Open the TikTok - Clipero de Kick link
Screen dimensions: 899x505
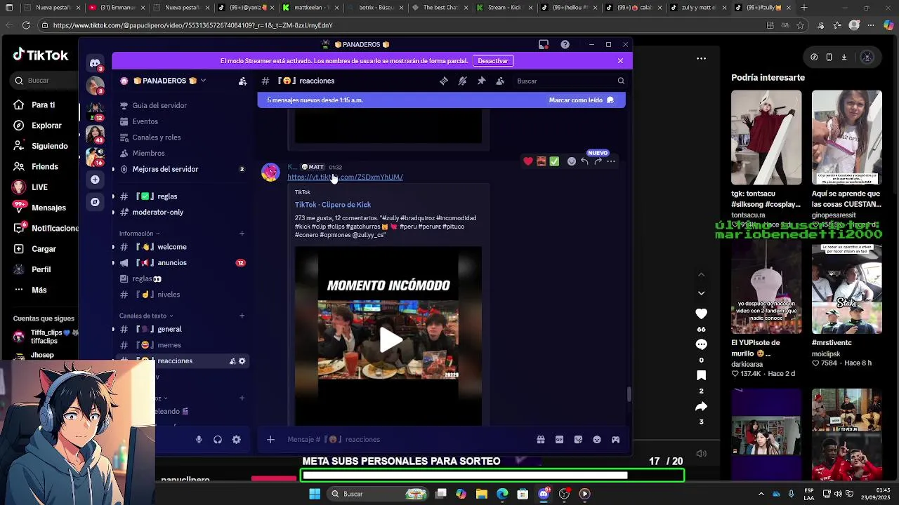[333, 205]
